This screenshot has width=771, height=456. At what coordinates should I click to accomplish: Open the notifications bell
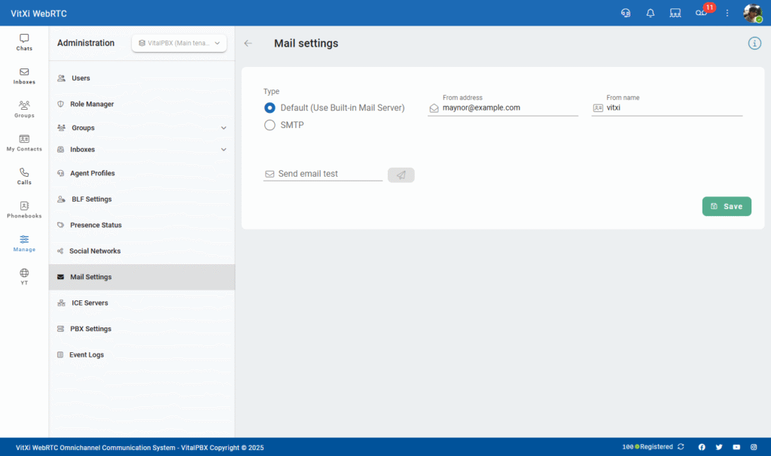651,13
